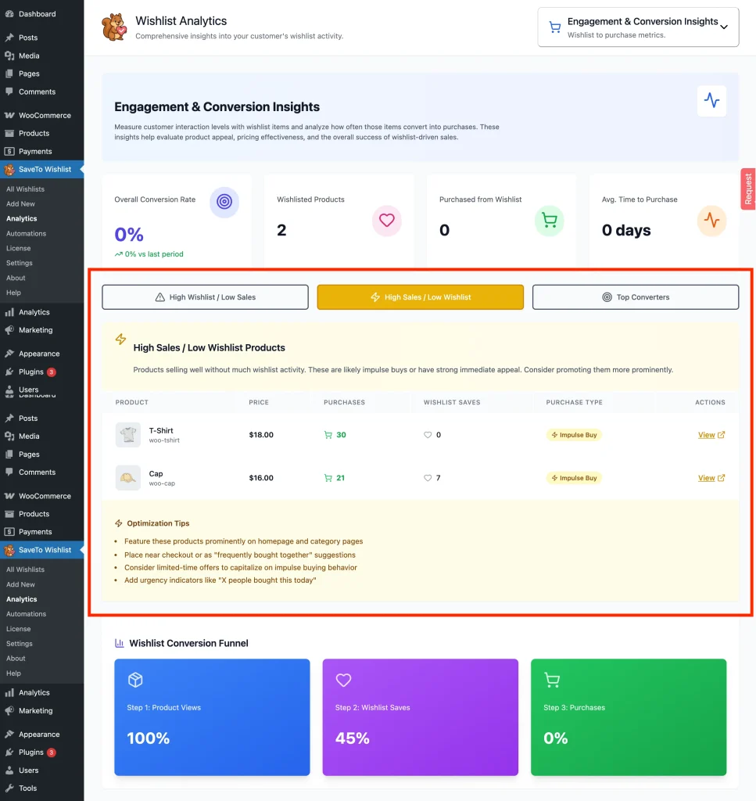Click the View link for the T-Shirt product
Viewport: 756px width, 801px height.
[x=708, y=434]
